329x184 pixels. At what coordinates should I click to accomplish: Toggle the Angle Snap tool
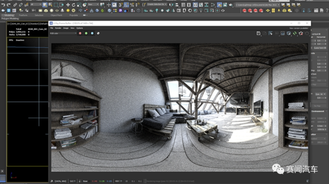pos(125,5)
